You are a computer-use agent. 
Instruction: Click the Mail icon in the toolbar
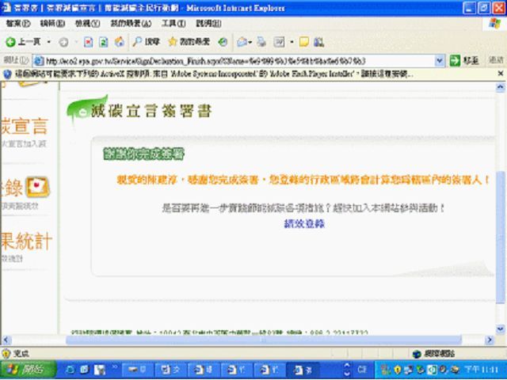point(242,41)
